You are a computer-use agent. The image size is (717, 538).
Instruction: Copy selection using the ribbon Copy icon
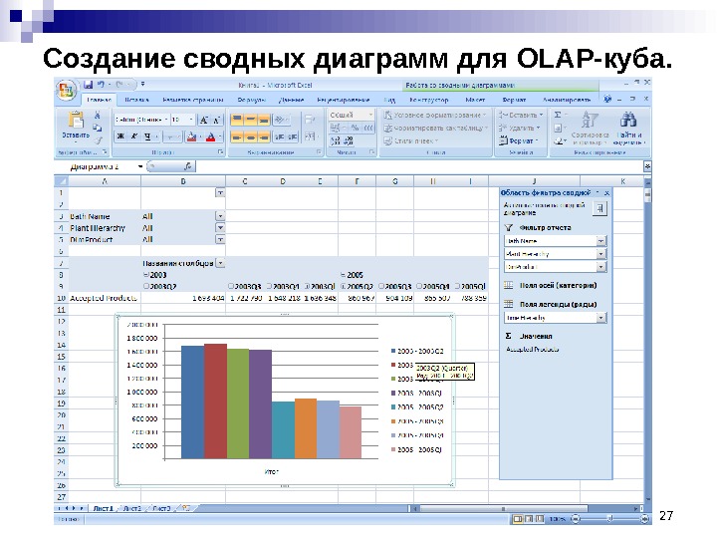(97, 129)
